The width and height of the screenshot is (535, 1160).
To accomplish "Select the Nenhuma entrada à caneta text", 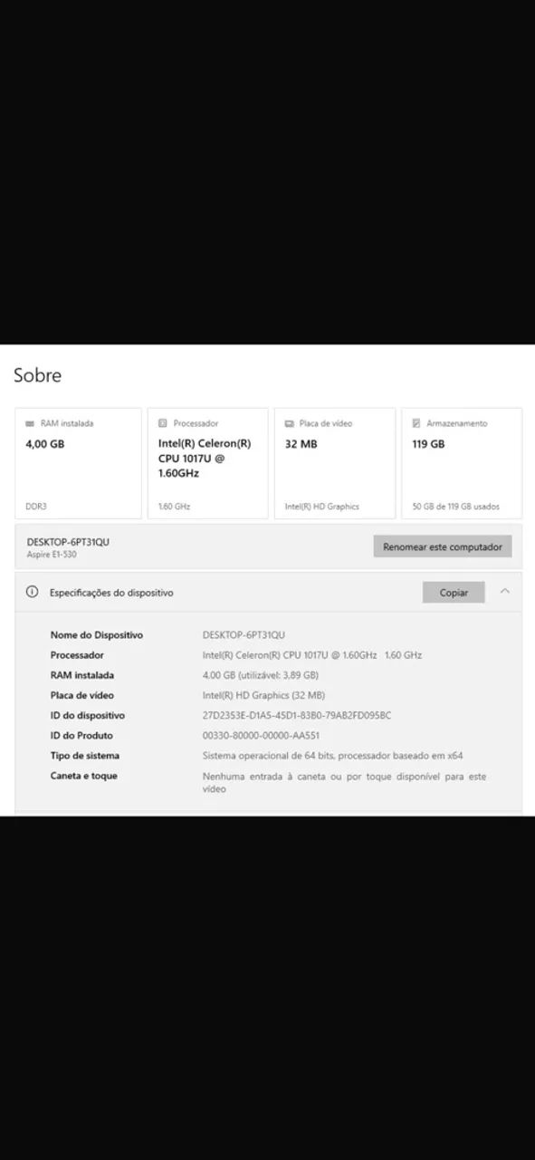I will pos(344,782).
